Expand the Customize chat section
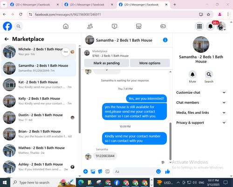 [201, 92]
